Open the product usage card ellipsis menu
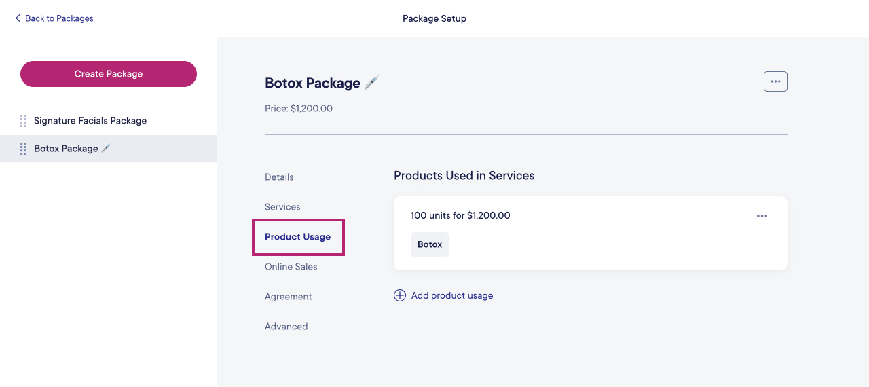The width and height of the screenshot is (869, 387). pos(762,216)
